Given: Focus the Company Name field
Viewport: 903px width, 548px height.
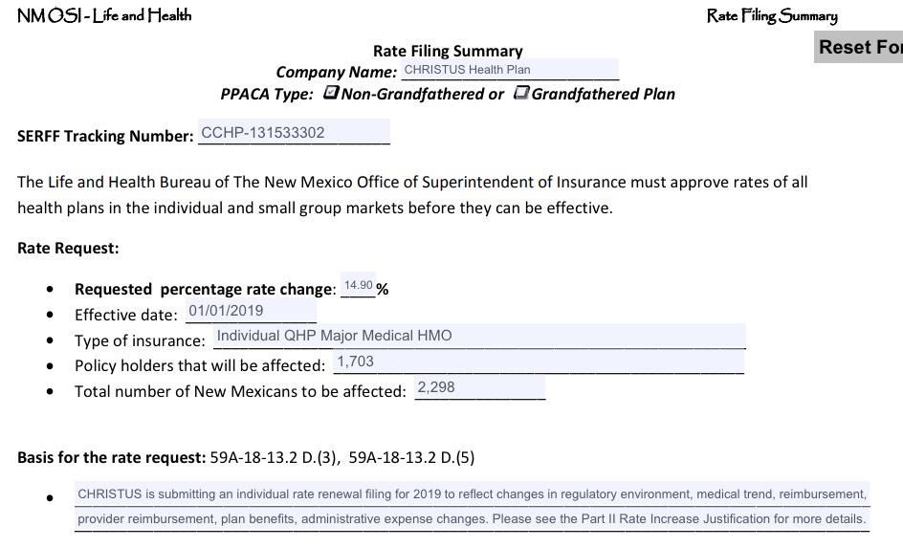Looking at the screenshot, I should tap(509, 70).
